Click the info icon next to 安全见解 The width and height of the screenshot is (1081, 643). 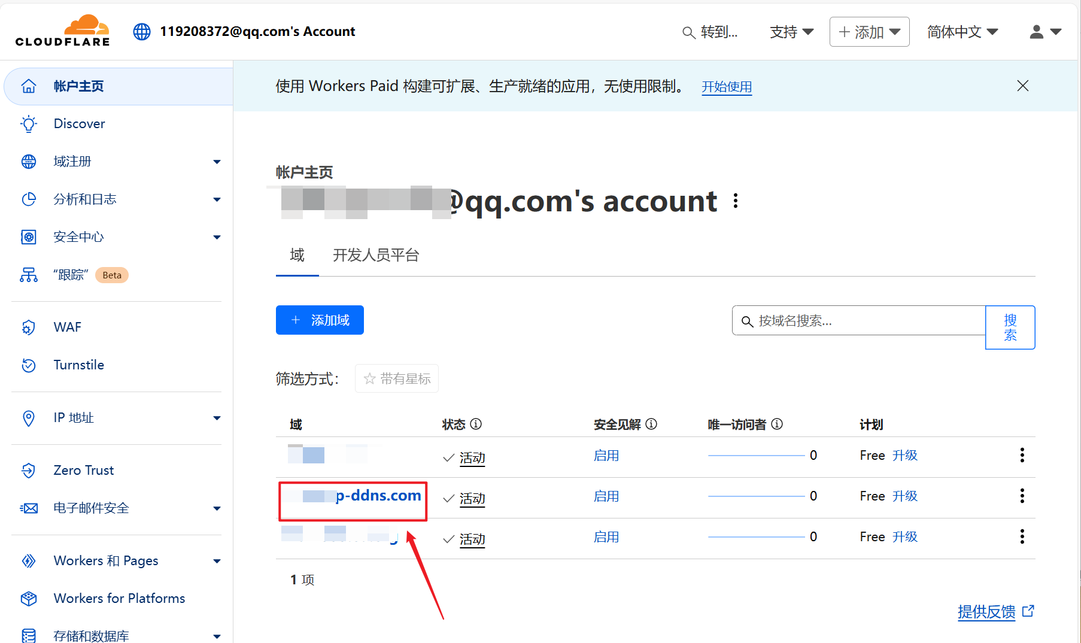651,424
